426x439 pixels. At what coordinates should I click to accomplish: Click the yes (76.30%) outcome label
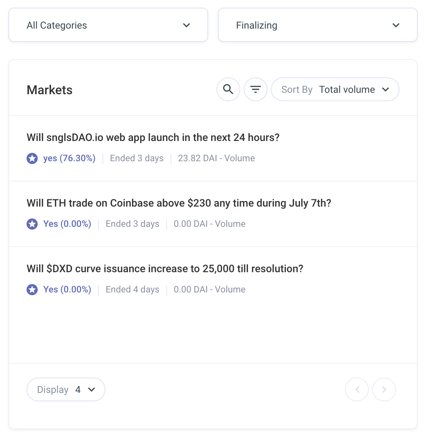tap(69, 158)
